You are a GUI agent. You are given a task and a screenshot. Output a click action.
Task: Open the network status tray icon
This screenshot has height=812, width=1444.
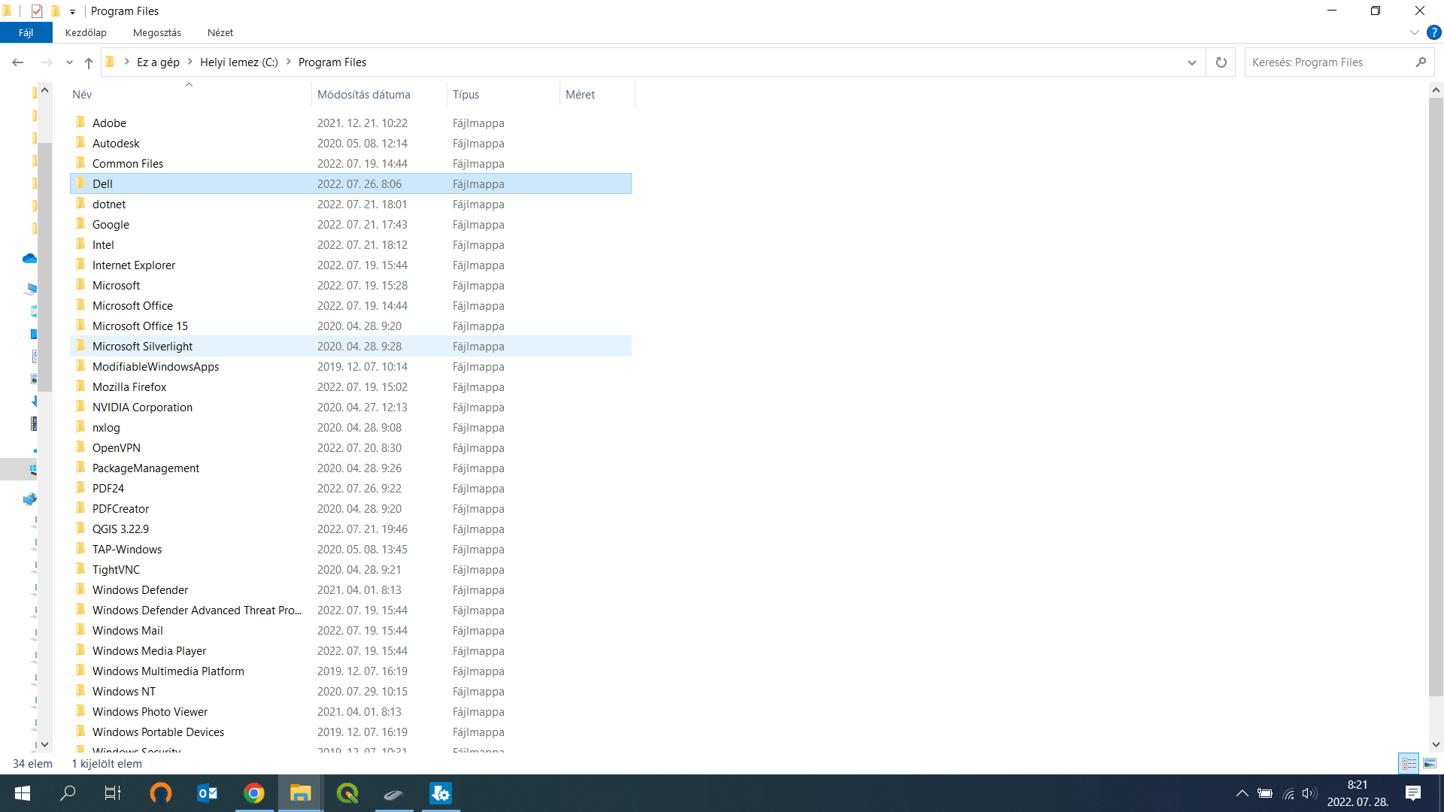(1288, 793)
